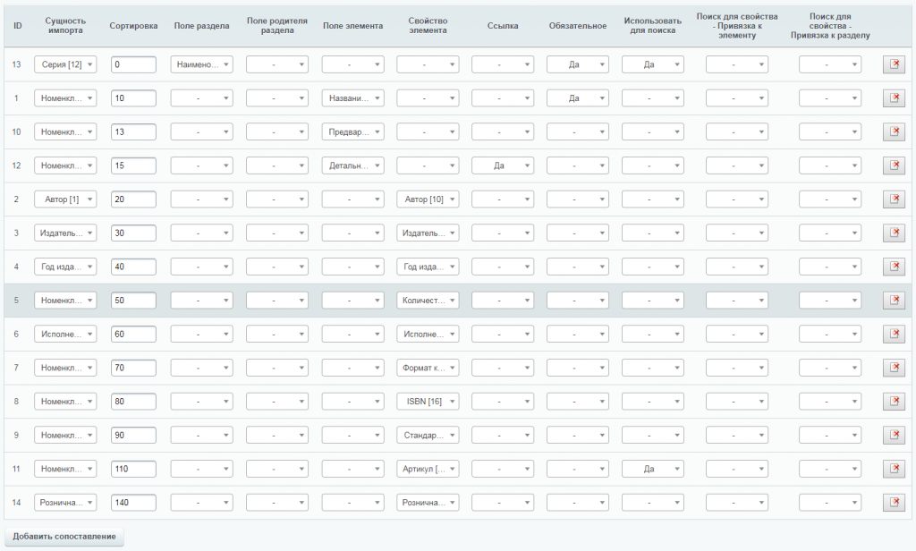
Task: Delete the 'Автор [1]' mapping row
Action: (894, 199)
